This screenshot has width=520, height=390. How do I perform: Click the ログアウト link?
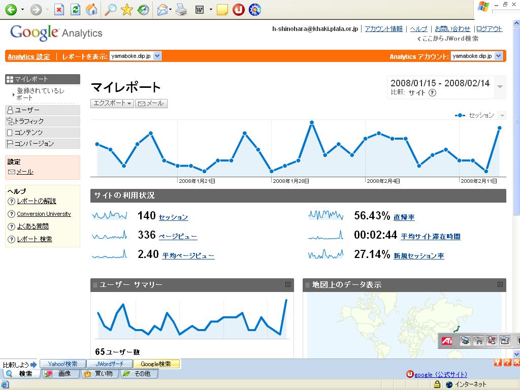click(x=489, y=29)
